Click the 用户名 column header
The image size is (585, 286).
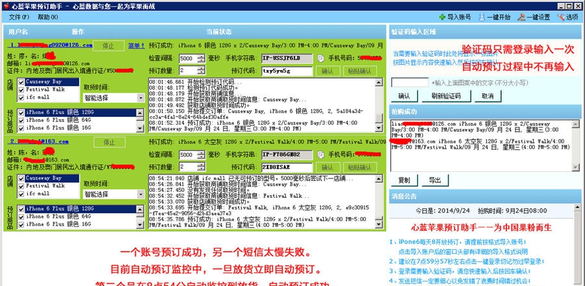(x=18, y=32)
